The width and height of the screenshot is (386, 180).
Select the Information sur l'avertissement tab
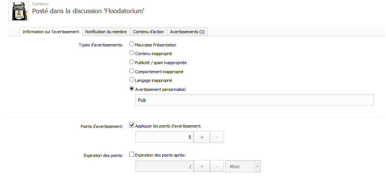click(51, 32)
